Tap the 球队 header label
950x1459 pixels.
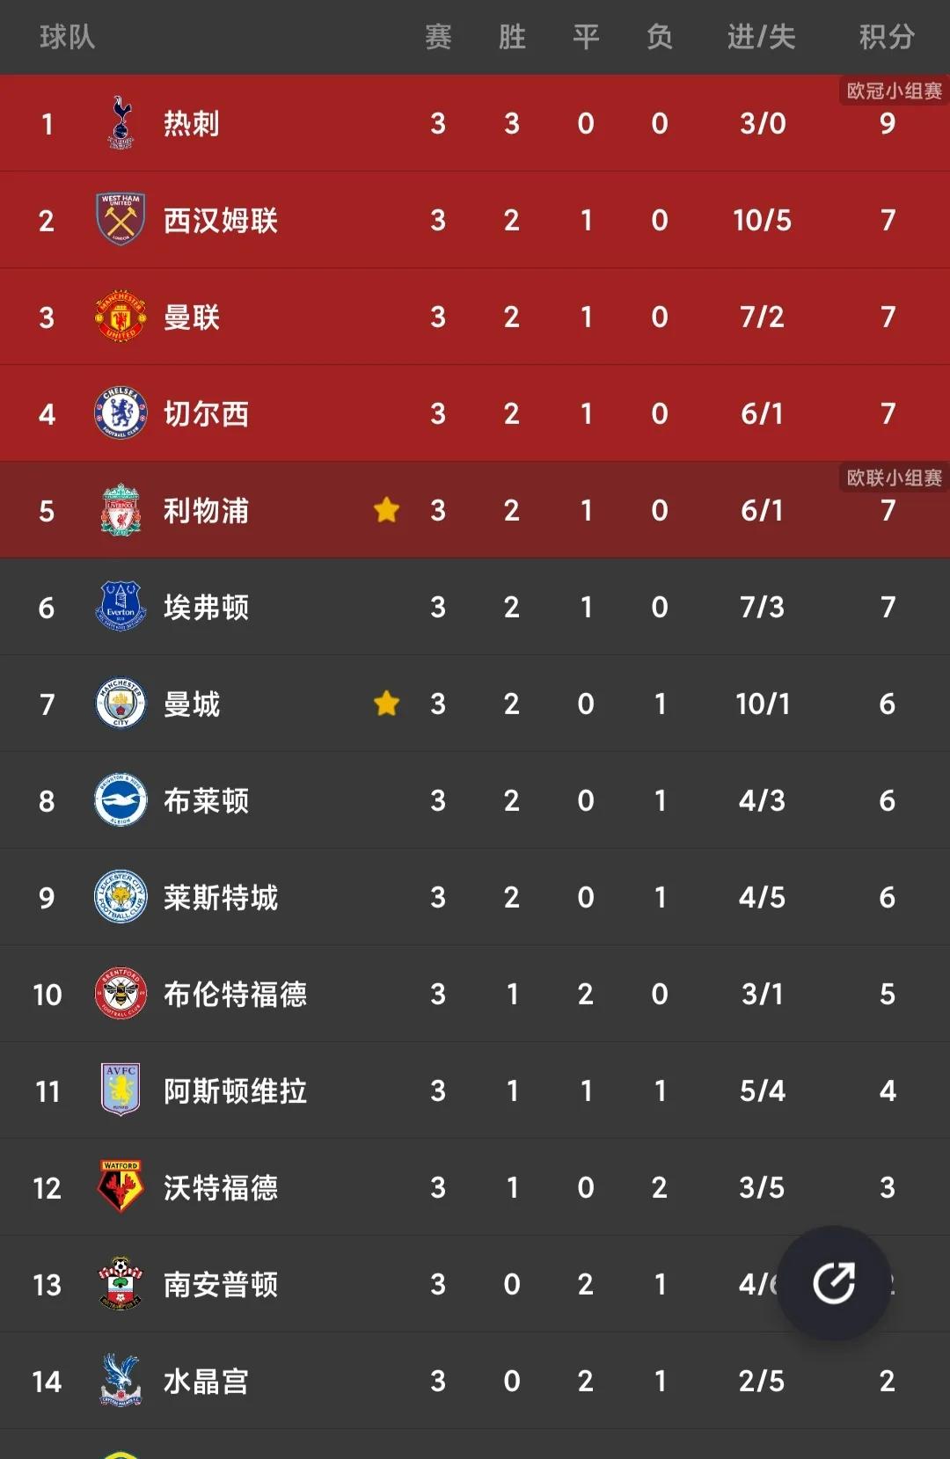point(67,37)
